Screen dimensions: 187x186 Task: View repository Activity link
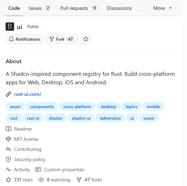[22, 170]
